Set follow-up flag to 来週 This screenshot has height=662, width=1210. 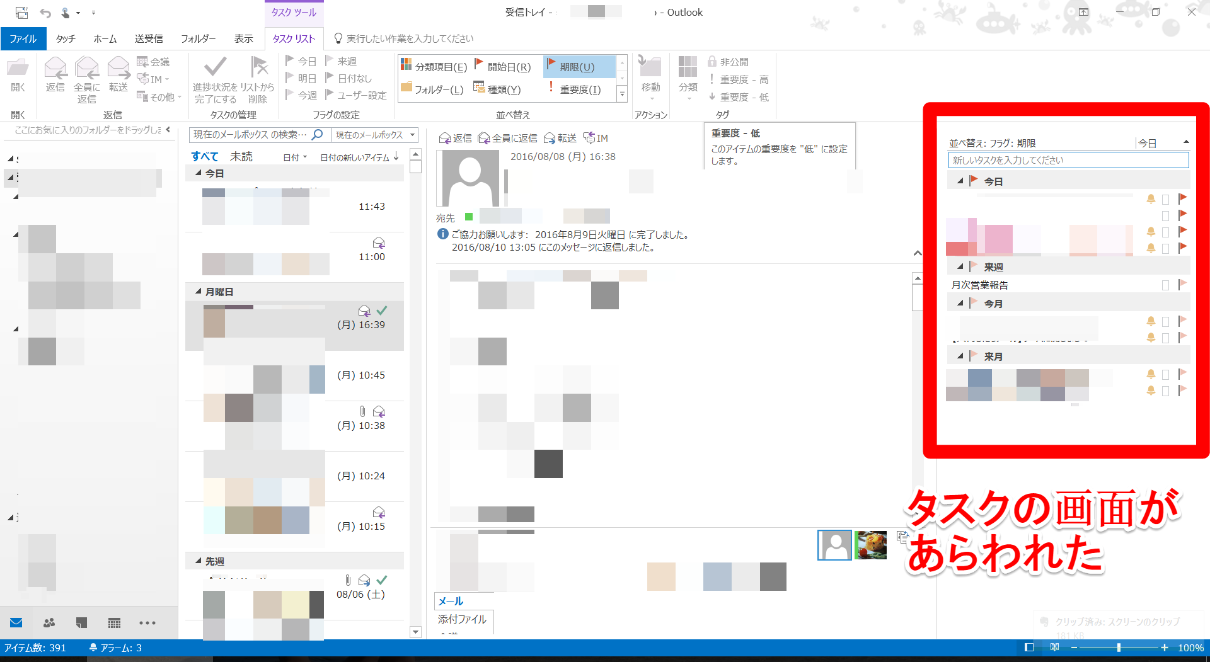pyautogui.click(x=341, y=61)
